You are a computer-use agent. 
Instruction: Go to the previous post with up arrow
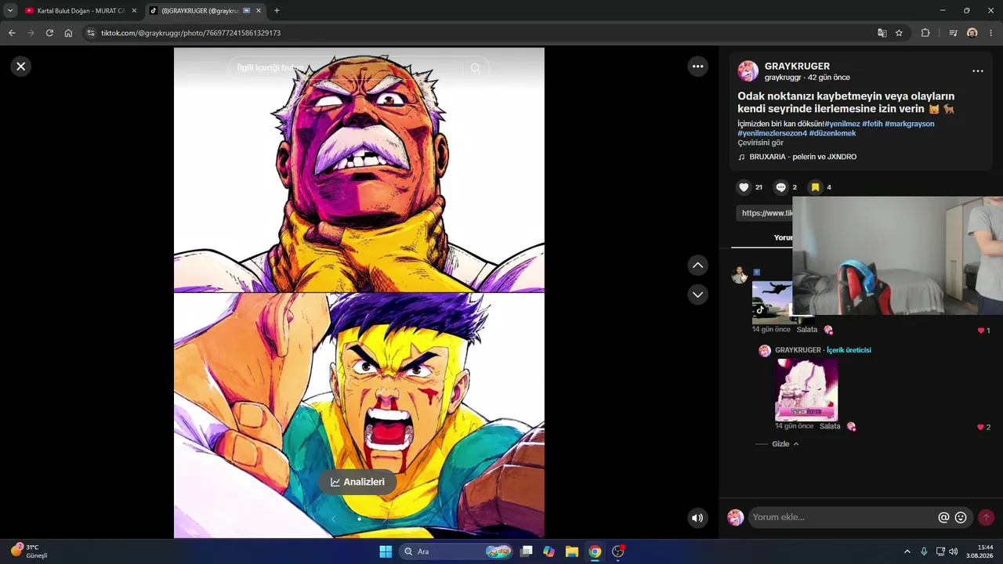pos(697,266)
